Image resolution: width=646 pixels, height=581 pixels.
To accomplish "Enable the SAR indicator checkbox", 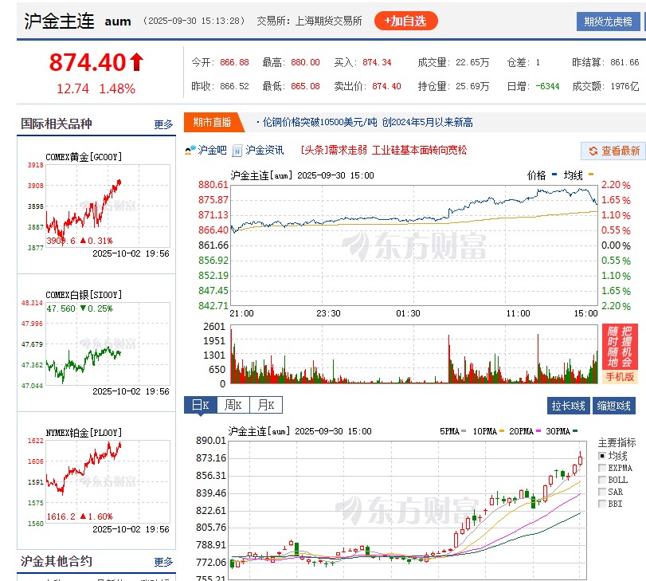I will [x=602, y=493].
